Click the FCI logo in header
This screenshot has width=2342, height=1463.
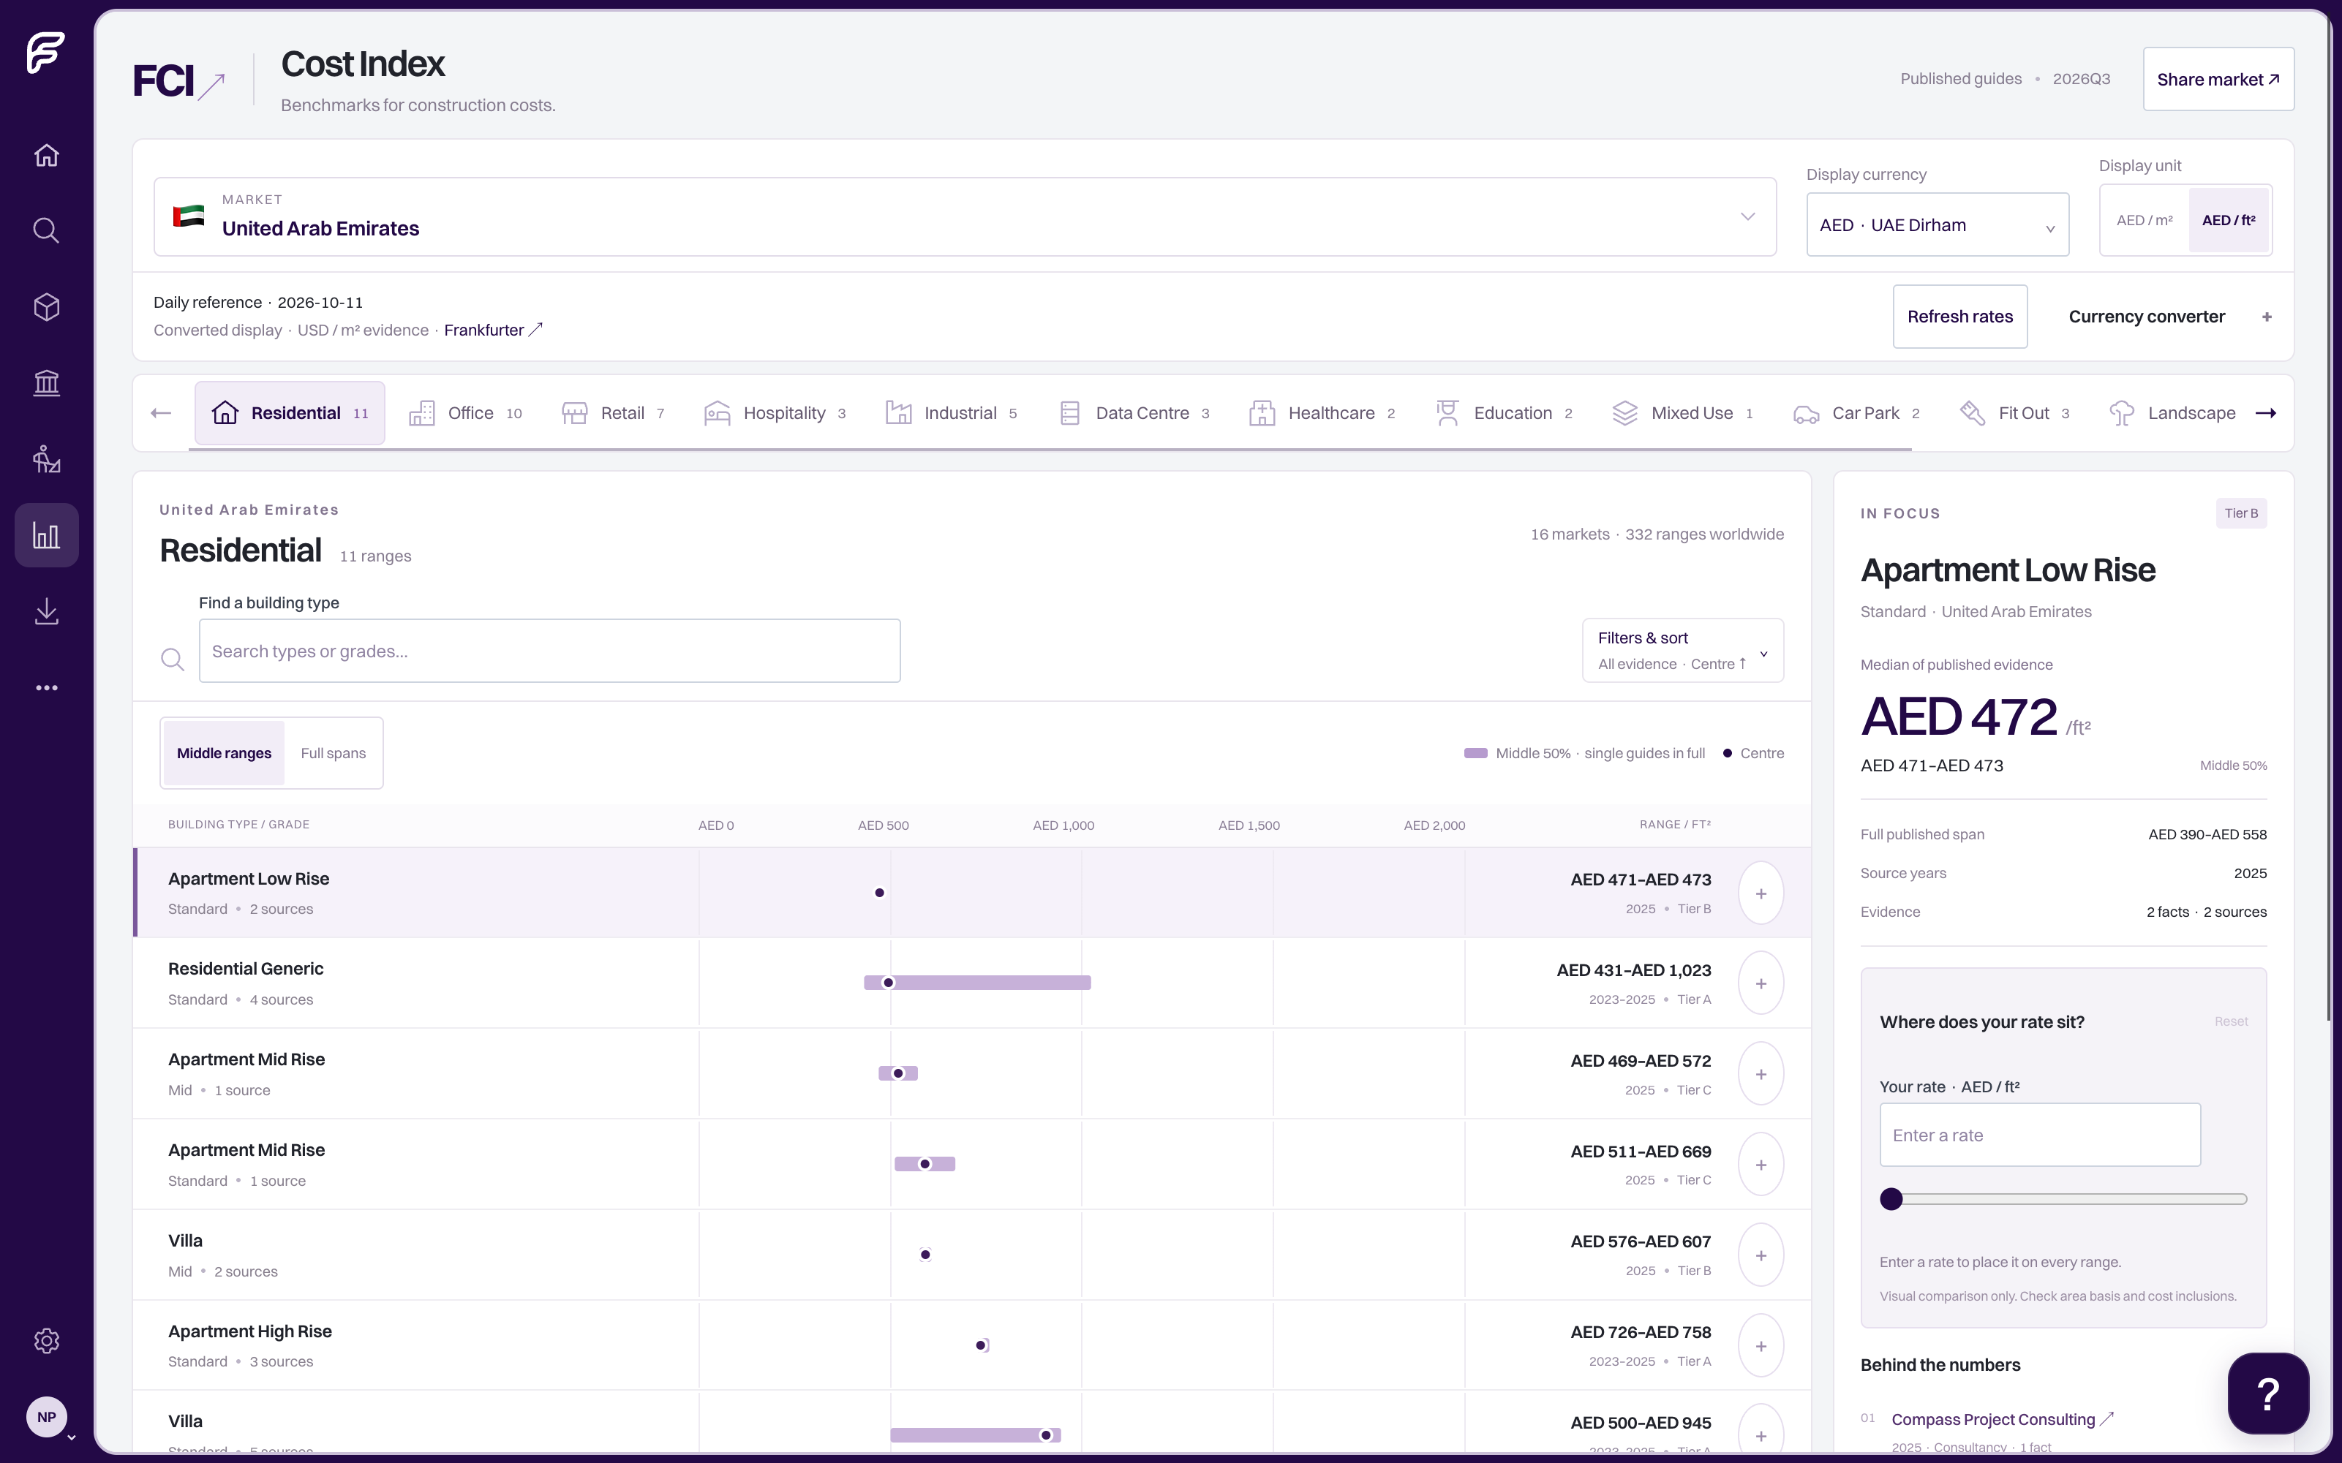point(178,81)
